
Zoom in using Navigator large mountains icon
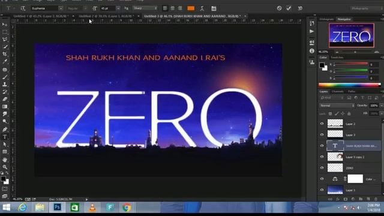point(377,52)
